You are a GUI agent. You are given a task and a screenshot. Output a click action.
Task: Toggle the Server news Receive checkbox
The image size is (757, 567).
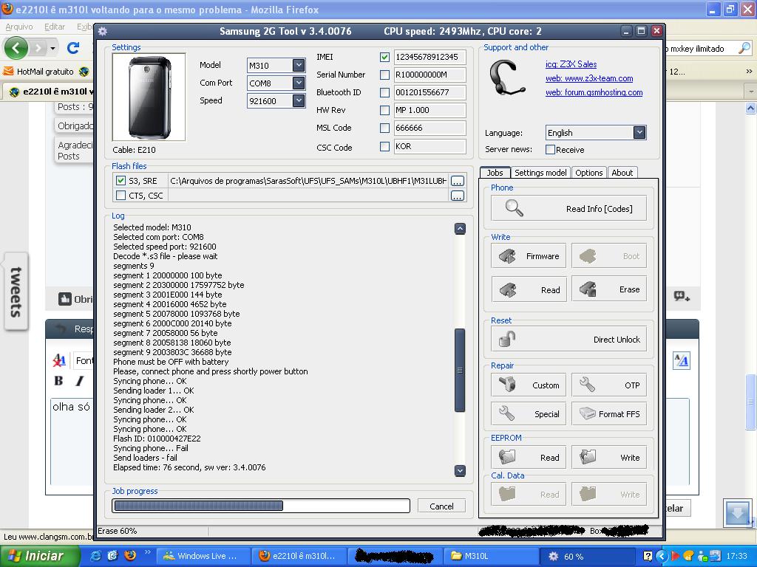pyautogui.click(x=550, y=149)
